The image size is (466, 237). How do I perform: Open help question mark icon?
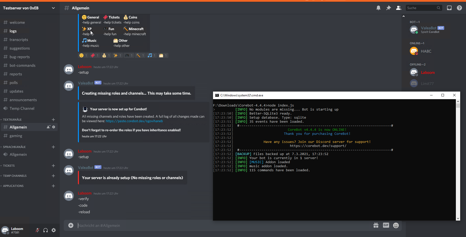(x=459, y=8)
